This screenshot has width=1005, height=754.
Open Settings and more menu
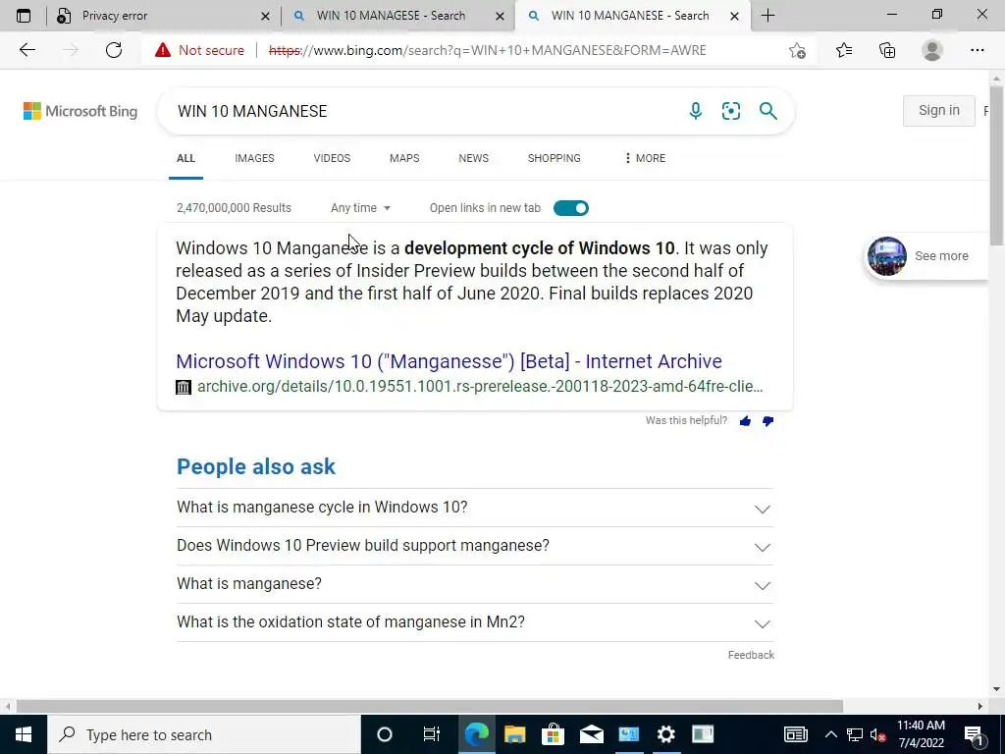[977, 50]
